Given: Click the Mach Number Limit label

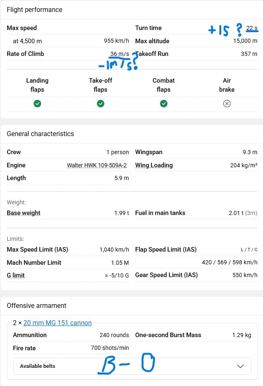Looking at the screenshot, I should [34, 263].
